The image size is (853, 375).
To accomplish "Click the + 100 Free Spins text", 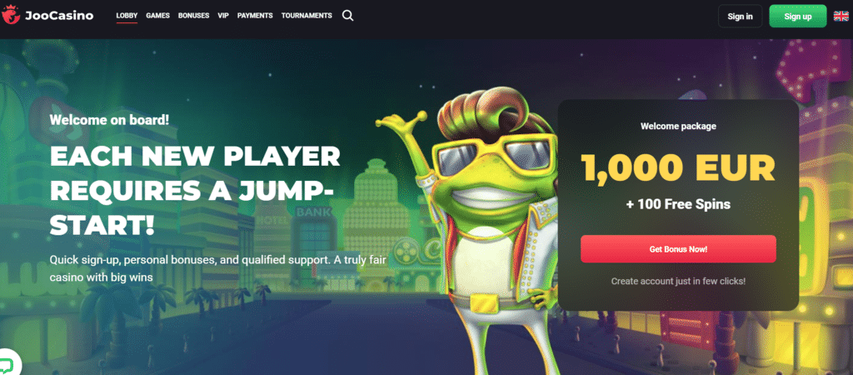I will point(678,205).
